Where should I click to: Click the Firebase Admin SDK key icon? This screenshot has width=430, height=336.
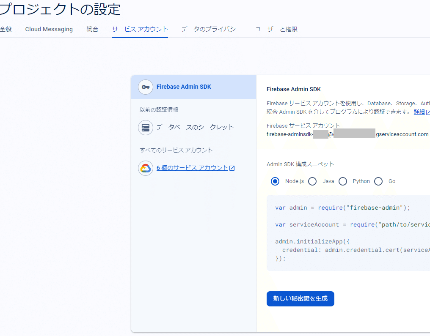pos(145,87)
